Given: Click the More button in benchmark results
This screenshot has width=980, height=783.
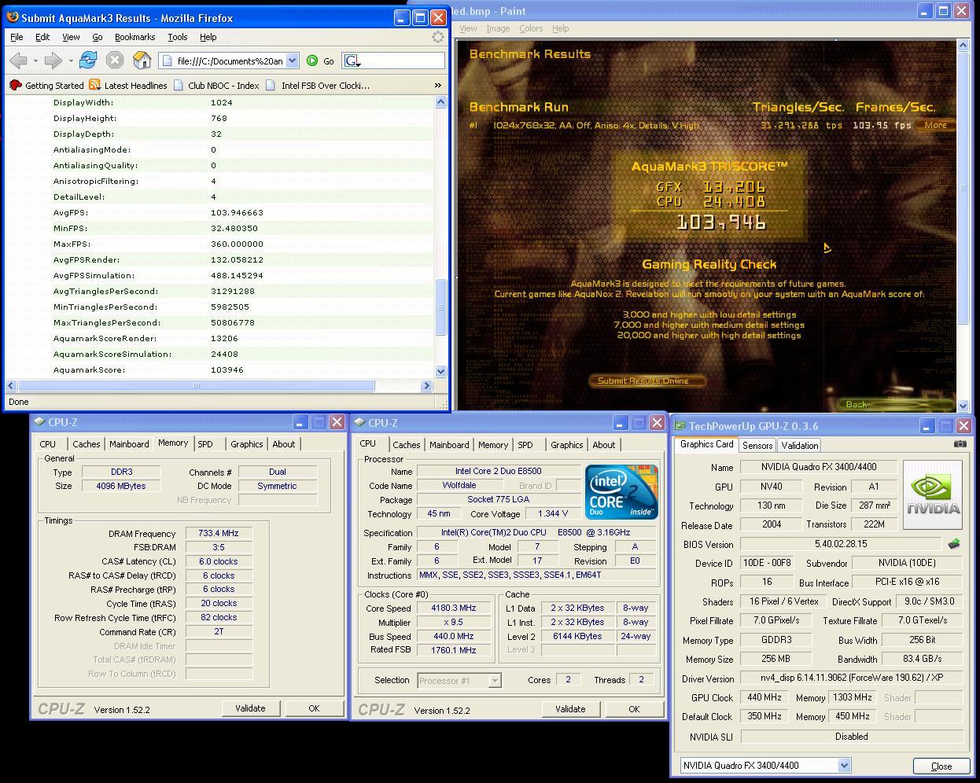Looking at the screenshot, I should [x=936, y=125].
